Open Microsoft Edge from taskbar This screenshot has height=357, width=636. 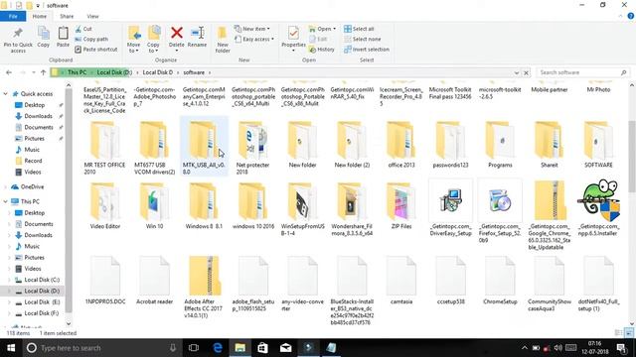(218, 348)
